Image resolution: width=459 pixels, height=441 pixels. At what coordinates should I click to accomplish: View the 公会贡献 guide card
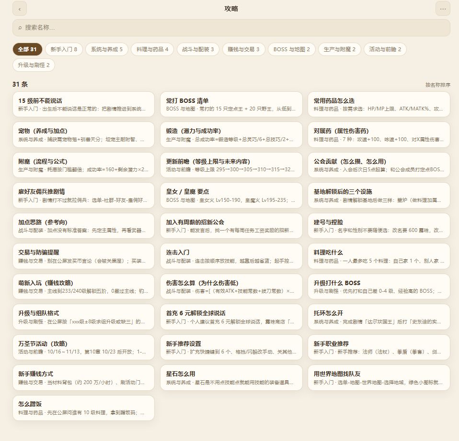pos(379,165)
